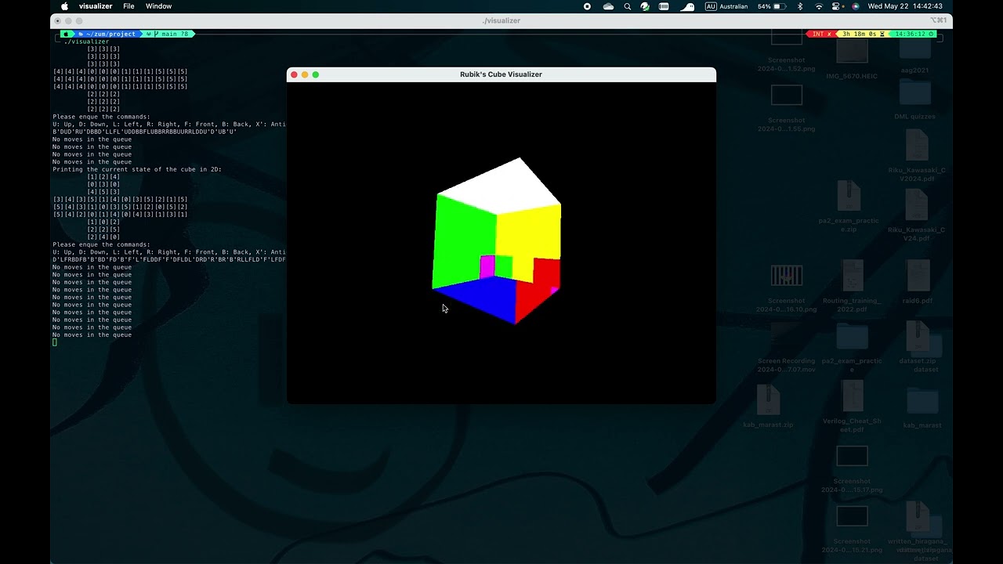Click the line 'Printing the current state of the cube in 2D:'
This screenshot has width=1003, height=564.
[137, 169]
